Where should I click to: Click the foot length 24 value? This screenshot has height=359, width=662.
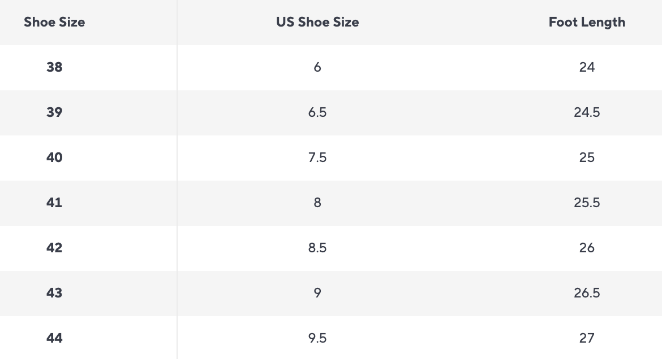[x=587, y=67]
